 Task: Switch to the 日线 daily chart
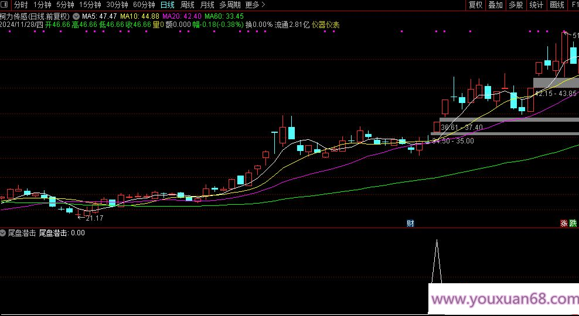167,5
